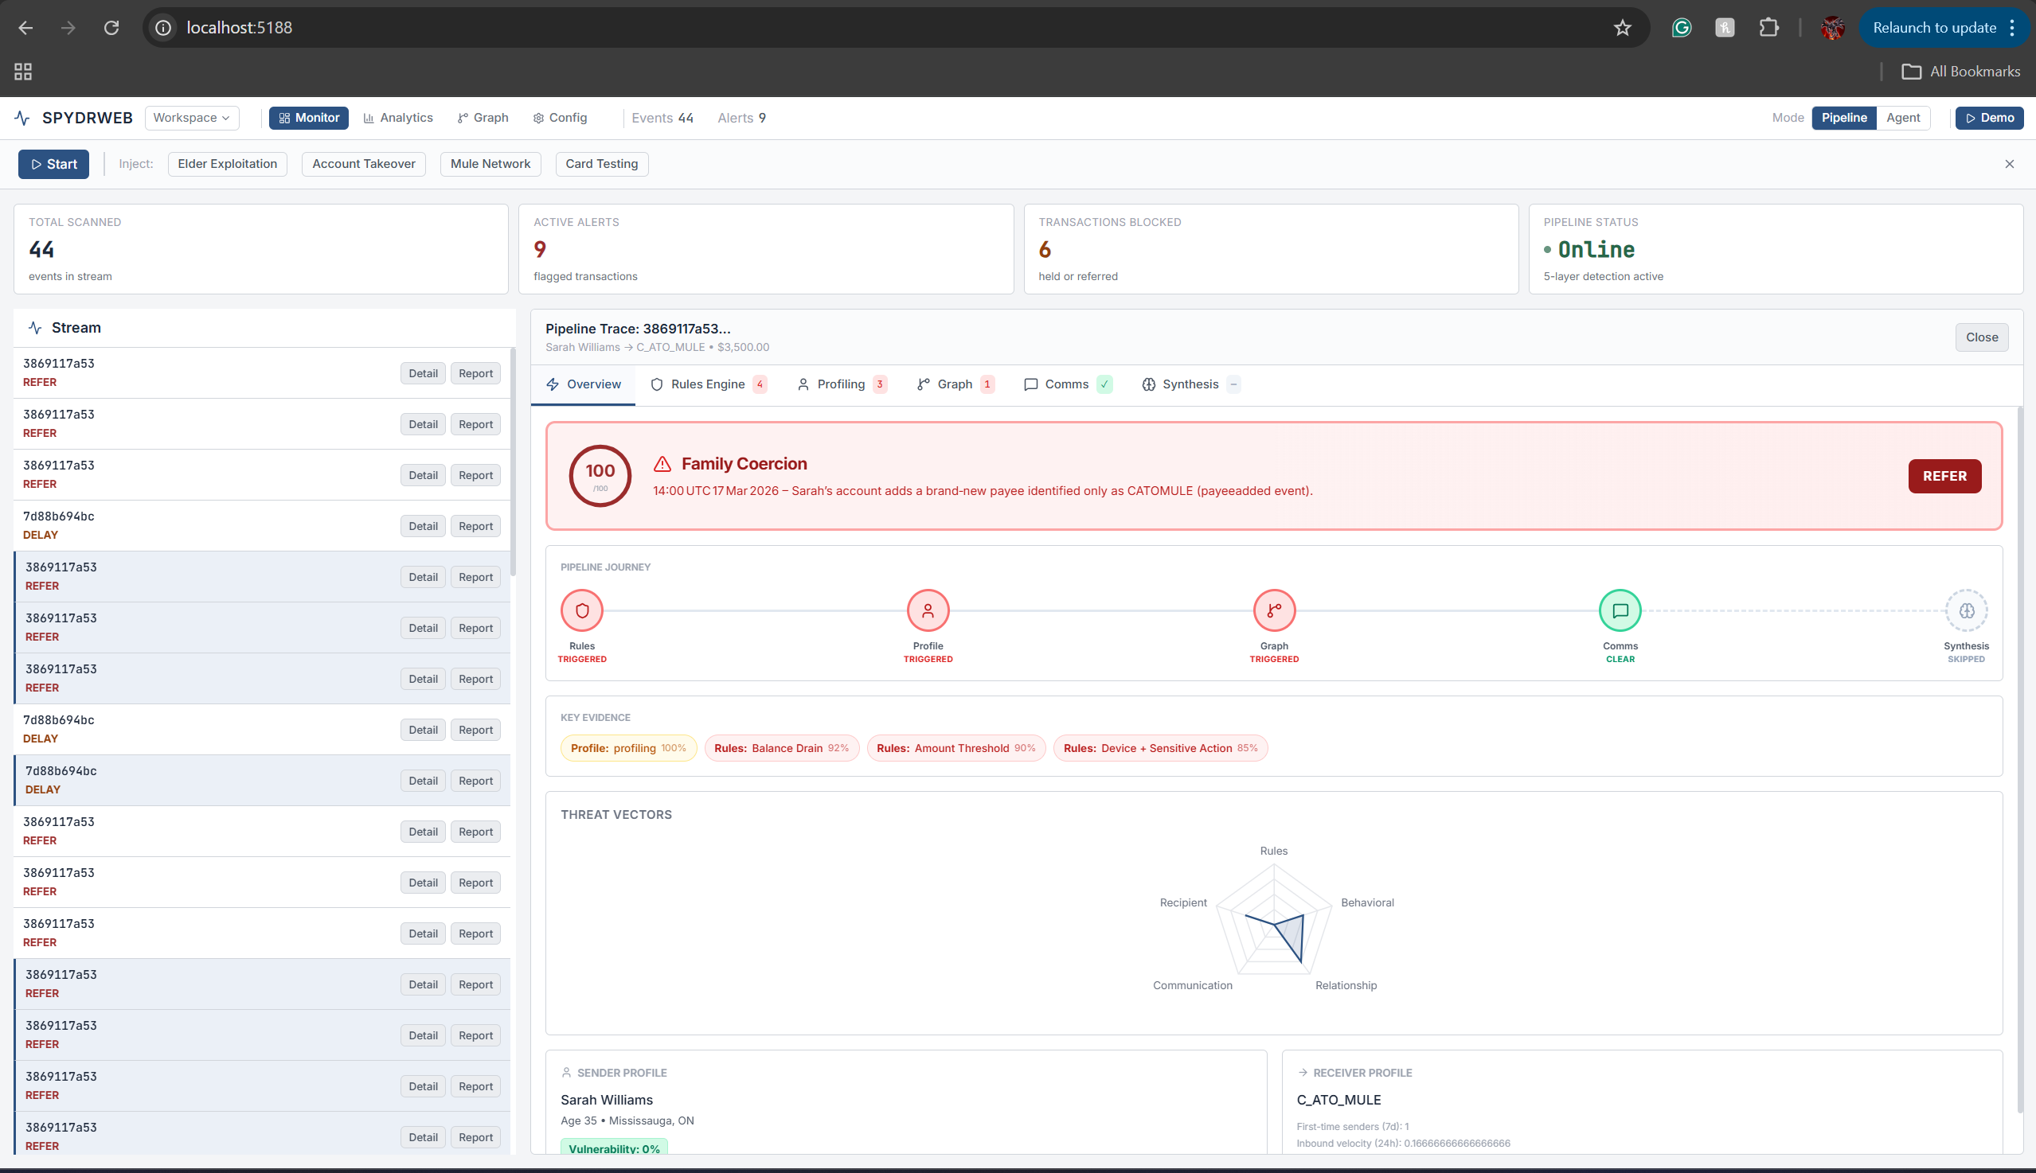Open the Rules Engine tab
This screenshot has width=2036, height=1173.
click(x=707, y=384)
